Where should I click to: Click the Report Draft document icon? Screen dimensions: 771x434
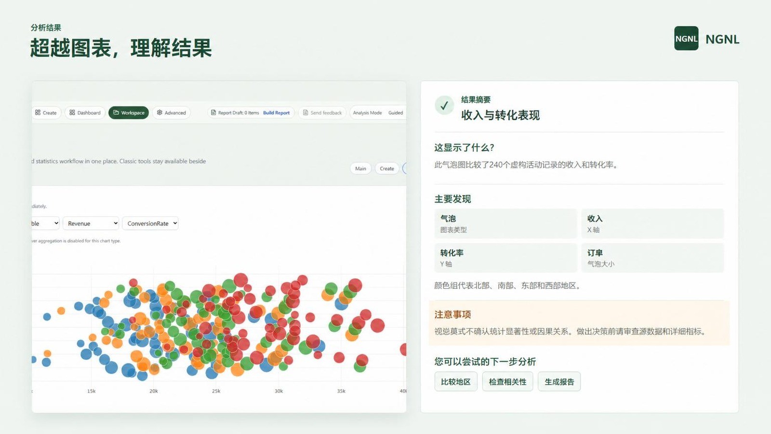coord(213,112)
